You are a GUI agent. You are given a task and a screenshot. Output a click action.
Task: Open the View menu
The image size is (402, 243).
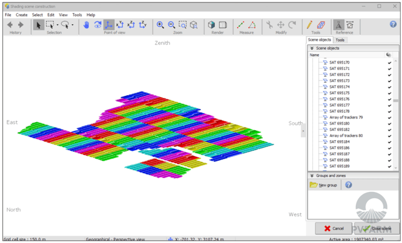63,15
